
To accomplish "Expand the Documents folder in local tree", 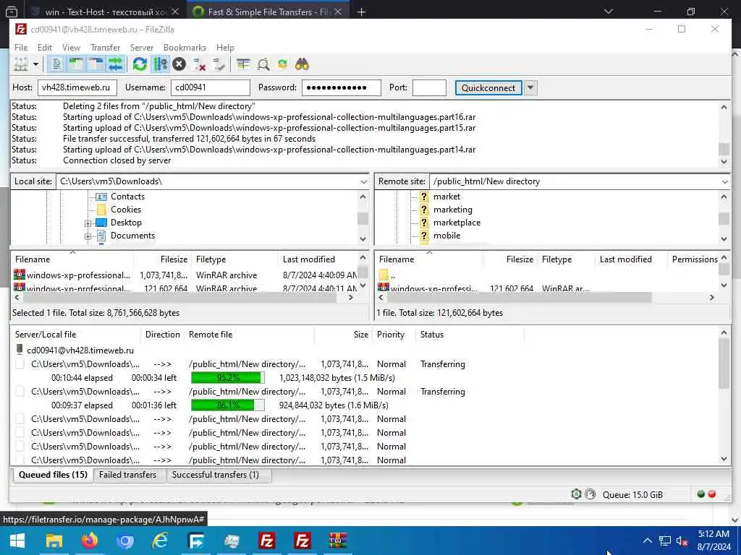I will tap(88, 236).
